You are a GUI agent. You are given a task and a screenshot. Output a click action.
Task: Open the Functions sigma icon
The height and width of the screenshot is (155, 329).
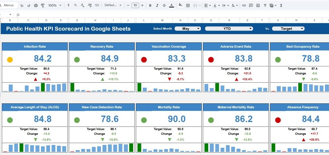coord(281,5)
